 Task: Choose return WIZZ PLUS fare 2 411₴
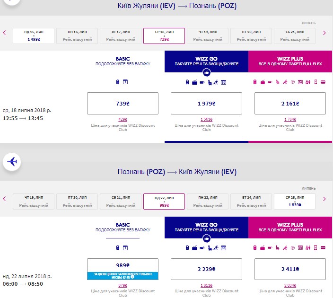tap(290, 269)
